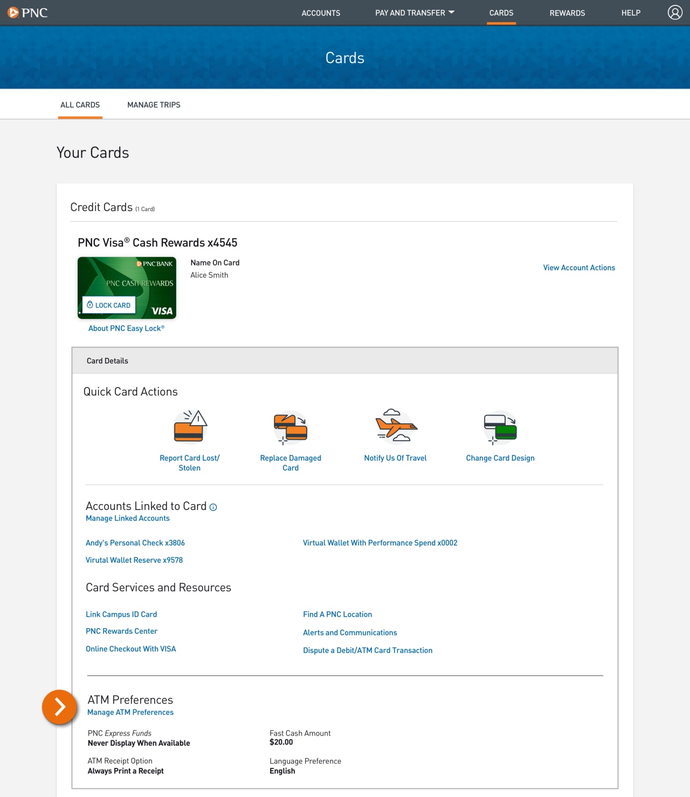Image resolution: width=690 pixels, height=797 pixels.
Task: Click View Account Actions
Action: pos(578,267)
